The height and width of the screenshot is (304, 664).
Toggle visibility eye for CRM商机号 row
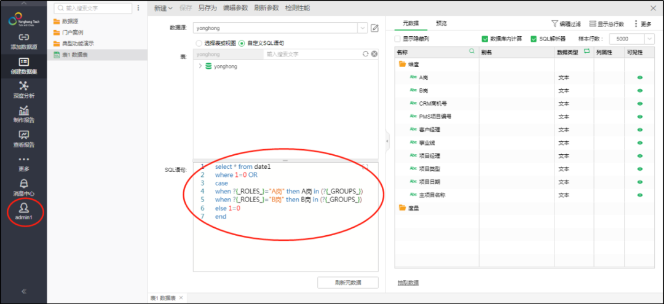pos(639,104)
